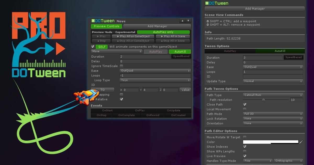314x165 pixels.
Task: Toggle the AutoPlay only preview option
Action: coord(163,32)
